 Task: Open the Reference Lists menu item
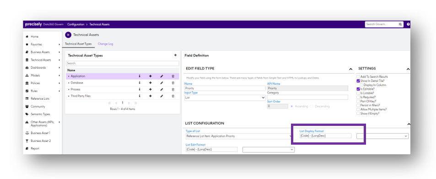point(40,98)
